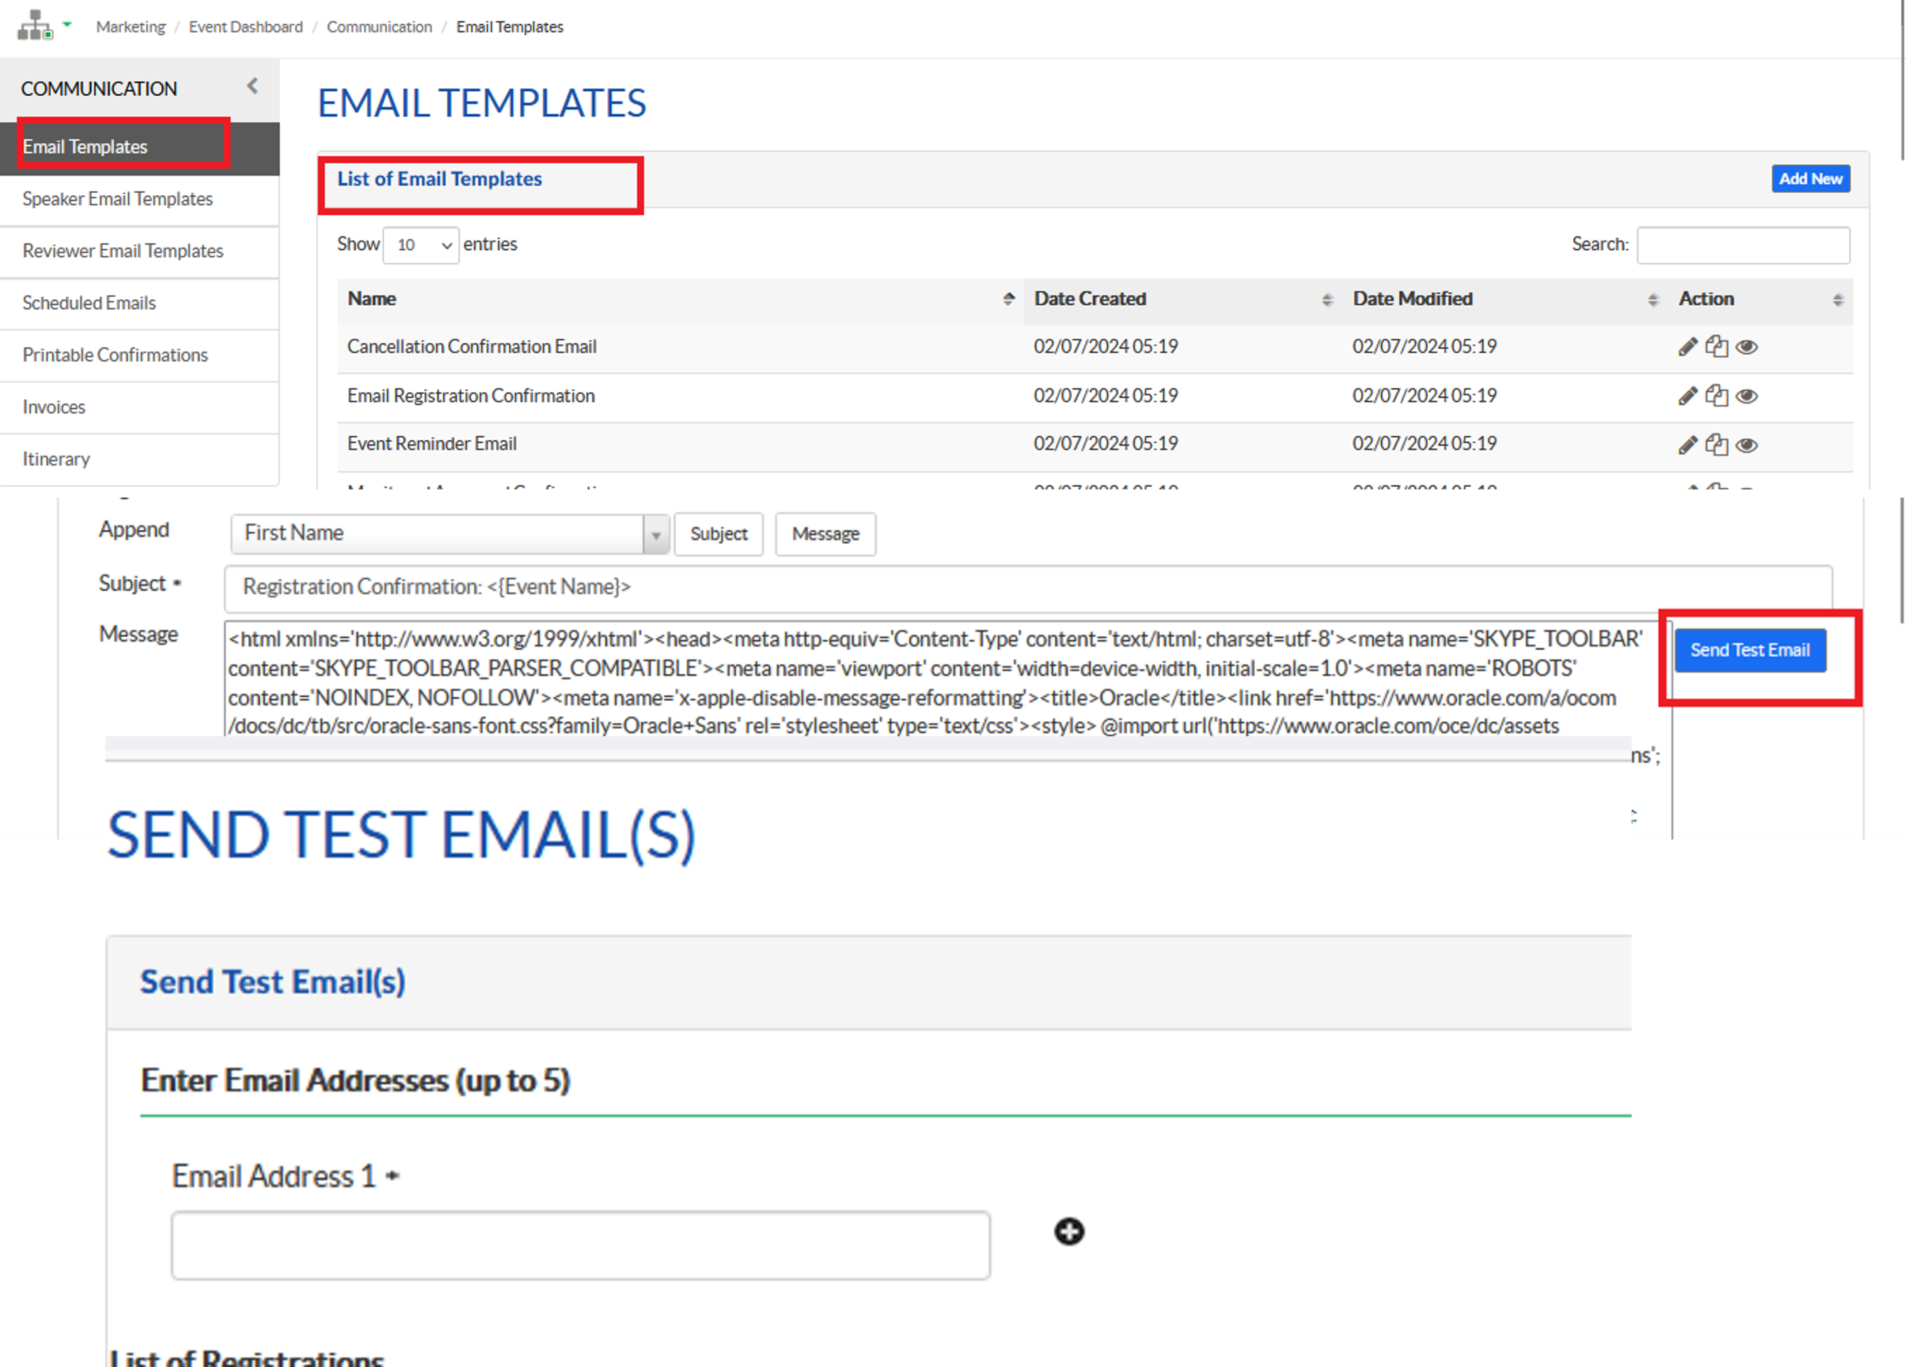Expand the First Name append dropdown
This screenshot has height=1367, width=1907.
pos(656,535)
